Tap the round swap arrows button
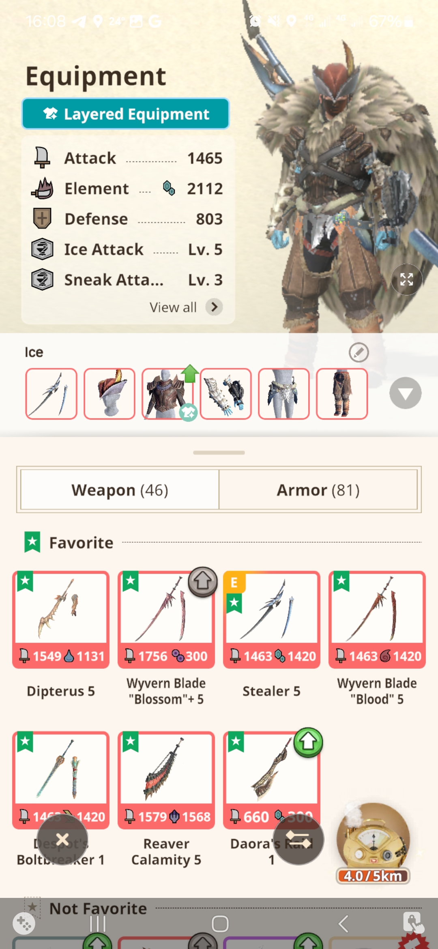 coord(298,839)
